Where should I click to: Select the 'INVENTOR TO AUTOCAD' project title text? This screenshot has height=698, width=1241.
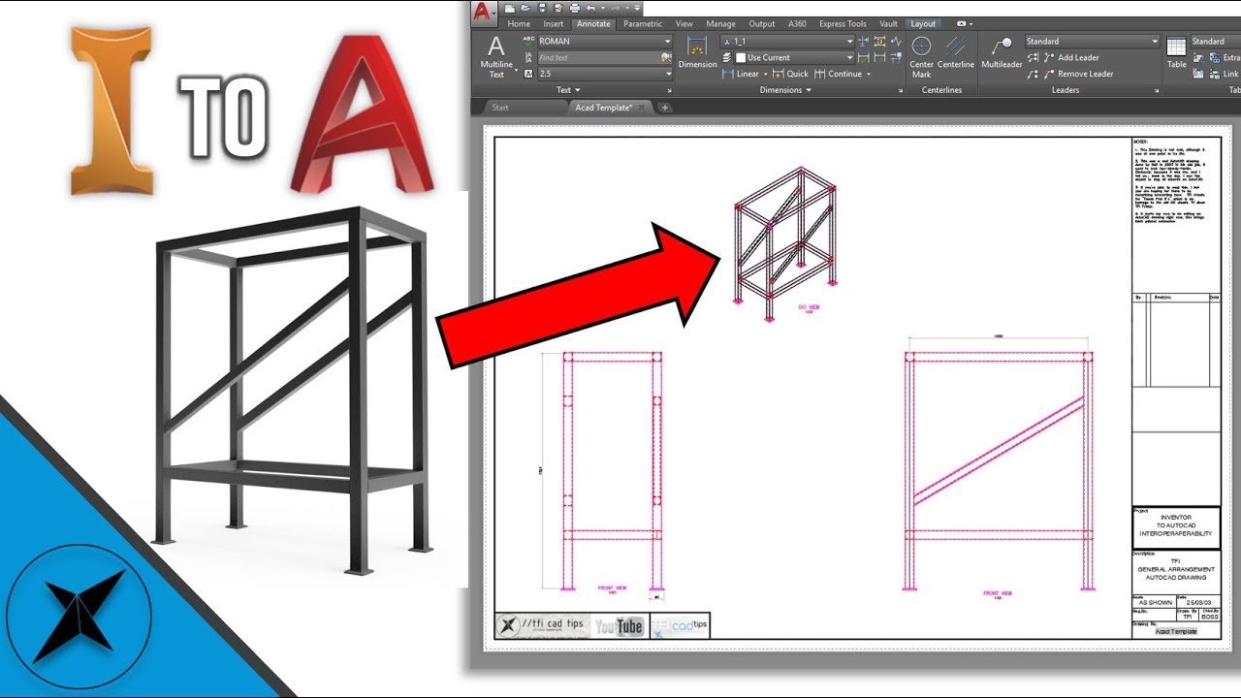(1175, 522)
